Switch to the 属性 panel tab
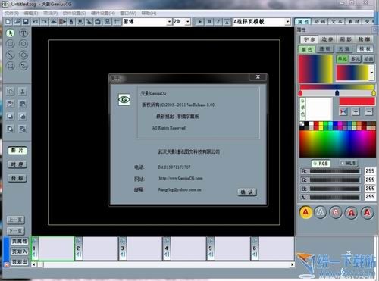 pos(303,22)
